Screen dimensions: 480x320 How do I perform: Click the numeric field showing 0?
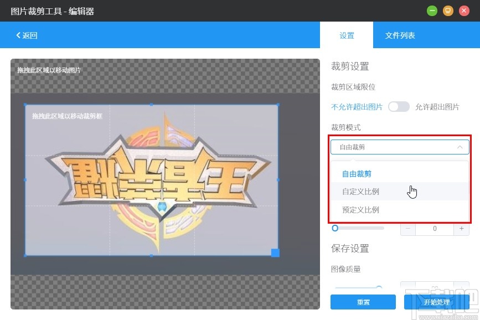(435, 229)
